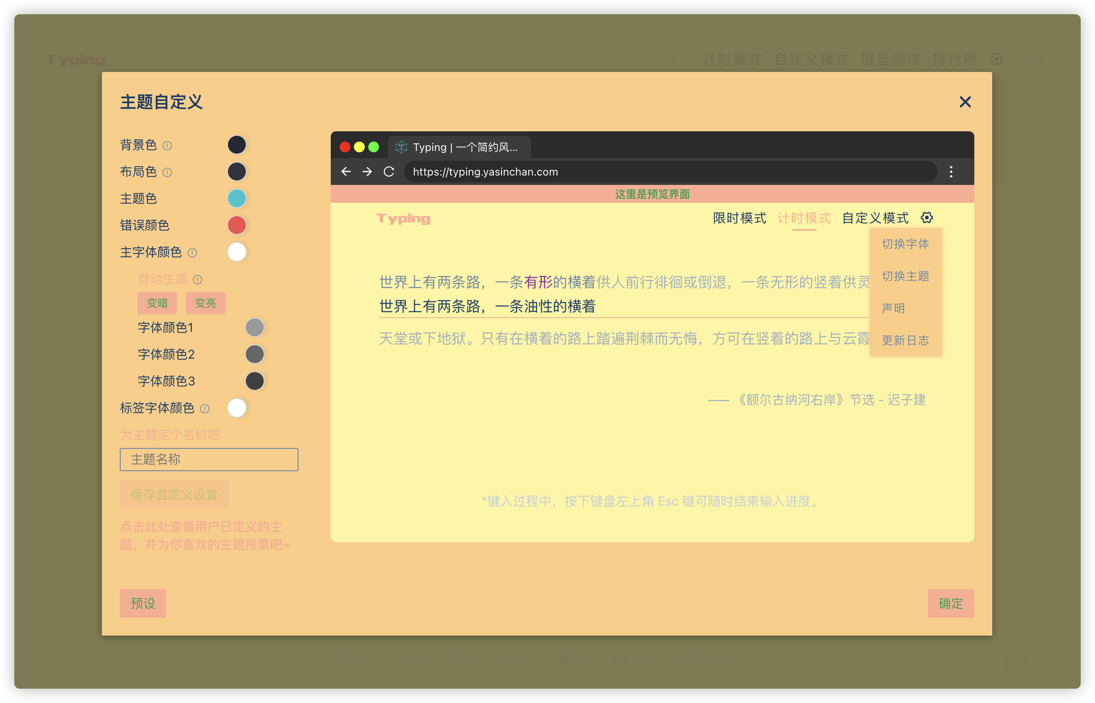
Task: Click the background page Typing logo
Action: (x=76, y=60)
